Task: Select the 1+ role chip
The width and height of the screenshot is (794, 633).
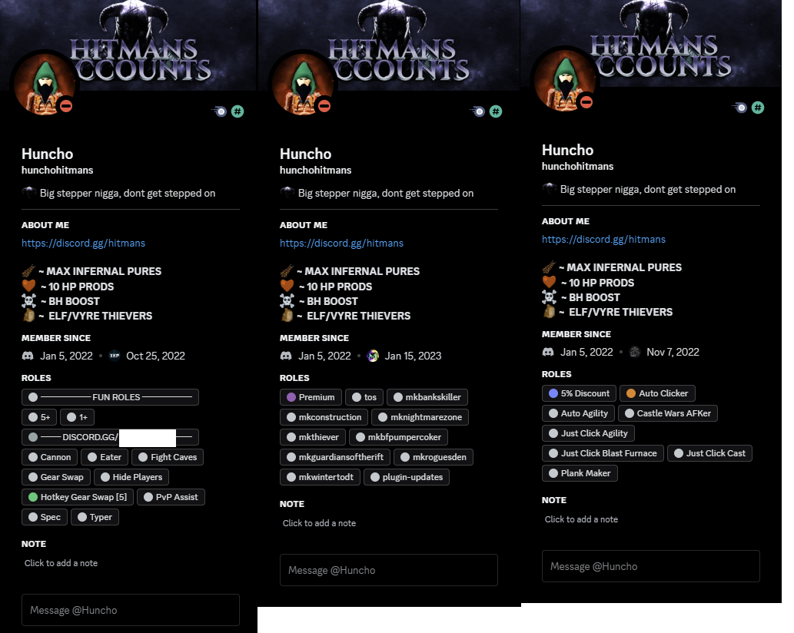Action: [78, 417]
